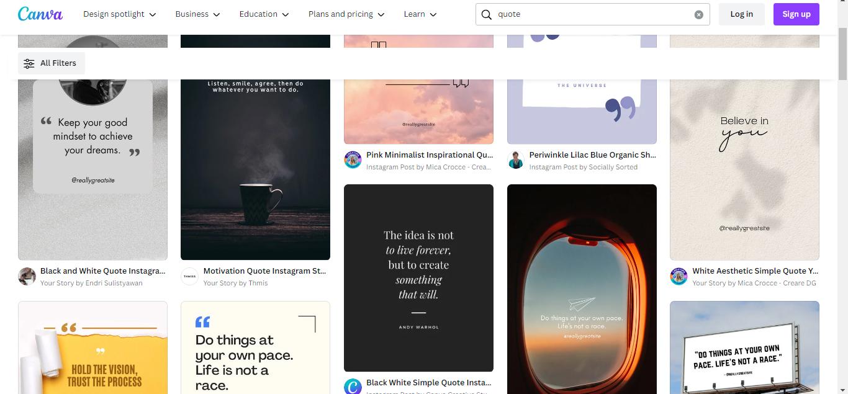Viewport: 848px width, 394px height.
Task: Click the Your Story by Endri Sulistyawan text
Action: 91,283
